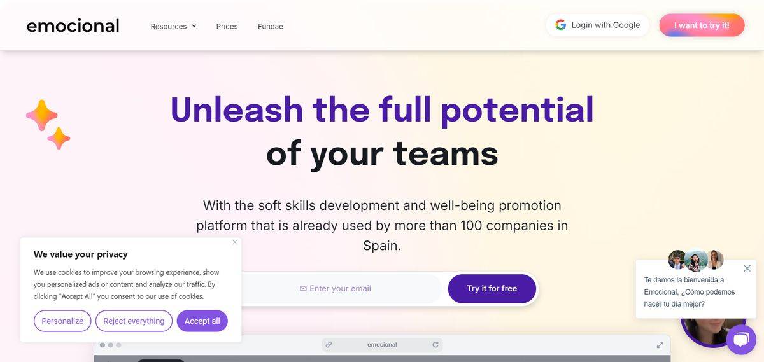Image resolution: width=764 pixels, height=362 pixels.
Task: Dismiss the chat welcome message
Action: point(747,268)
